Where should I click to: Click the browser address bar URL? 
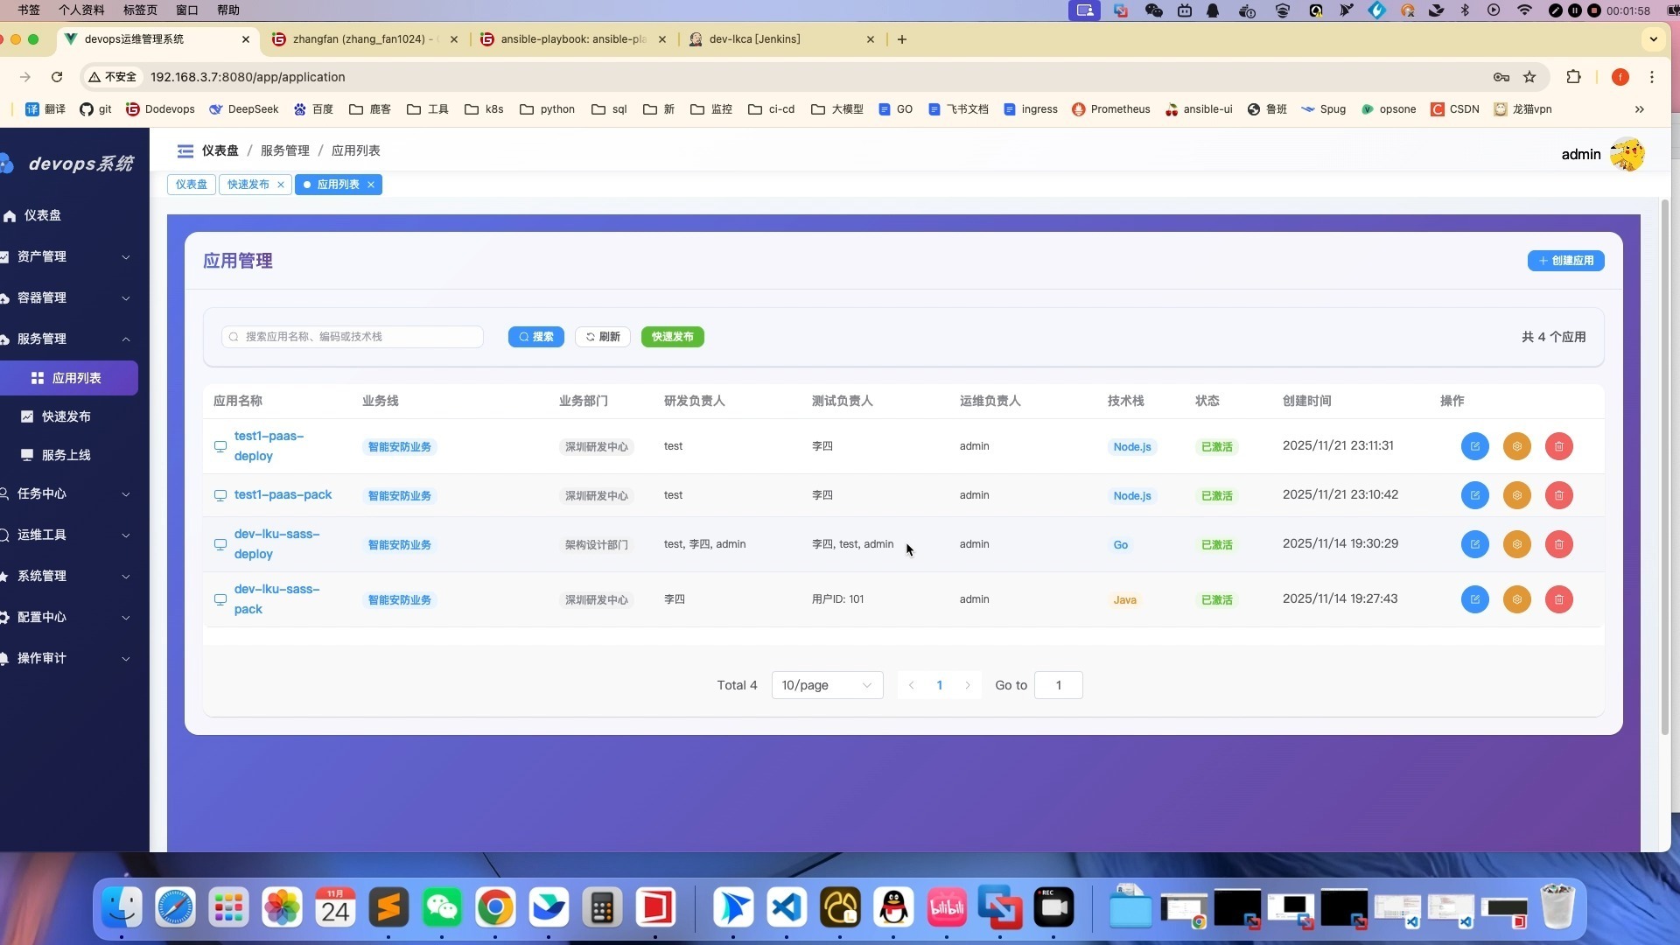point(248,77)
